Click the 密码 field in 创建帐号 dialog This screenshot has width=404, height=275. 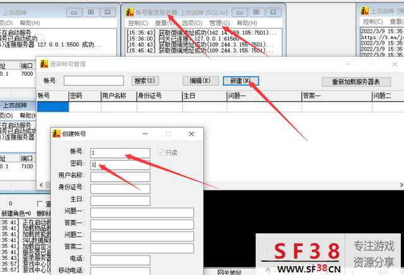[x=120, y=165]
